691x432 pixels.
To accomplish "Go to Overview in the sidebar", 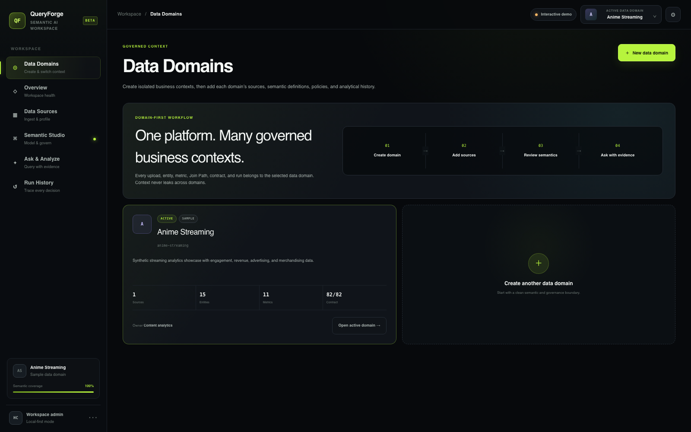I will (53, 92).
